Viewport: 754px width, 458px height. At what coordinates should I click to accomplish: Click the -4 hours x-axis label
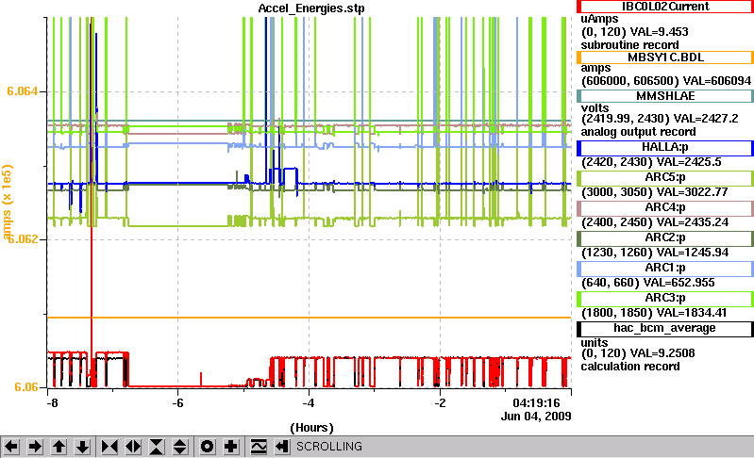309,402
